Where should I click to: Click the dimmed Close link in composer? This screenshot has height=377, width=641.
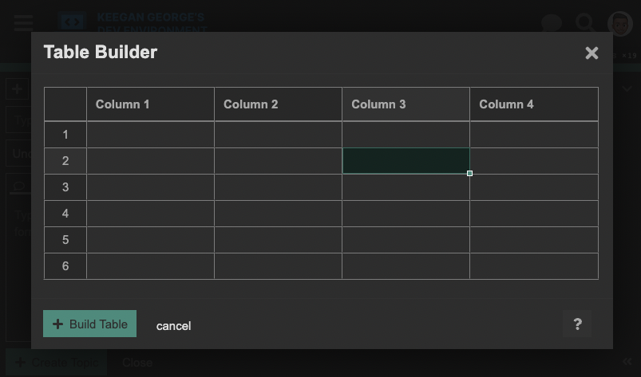(137, 363)
